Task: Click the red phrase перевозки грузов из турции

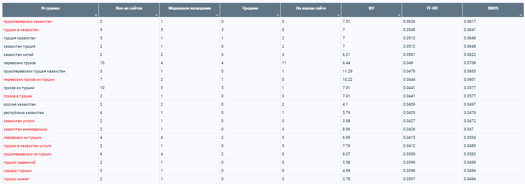Action: tap(29, 79)
